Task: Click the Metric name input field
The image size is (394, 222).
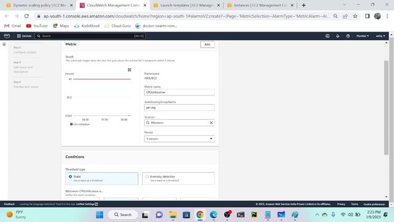Action: point(179,92)
